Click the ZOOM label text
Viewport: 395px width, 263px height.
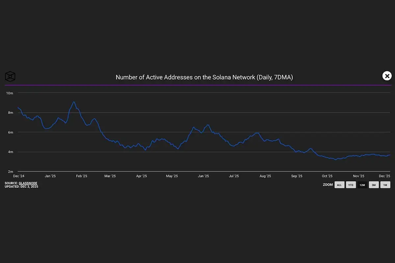328,185
